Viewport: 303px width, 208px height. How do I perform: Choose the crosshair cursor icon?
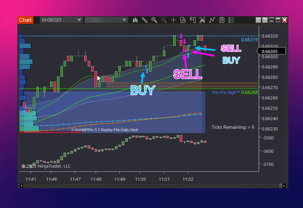coord(173,20)
